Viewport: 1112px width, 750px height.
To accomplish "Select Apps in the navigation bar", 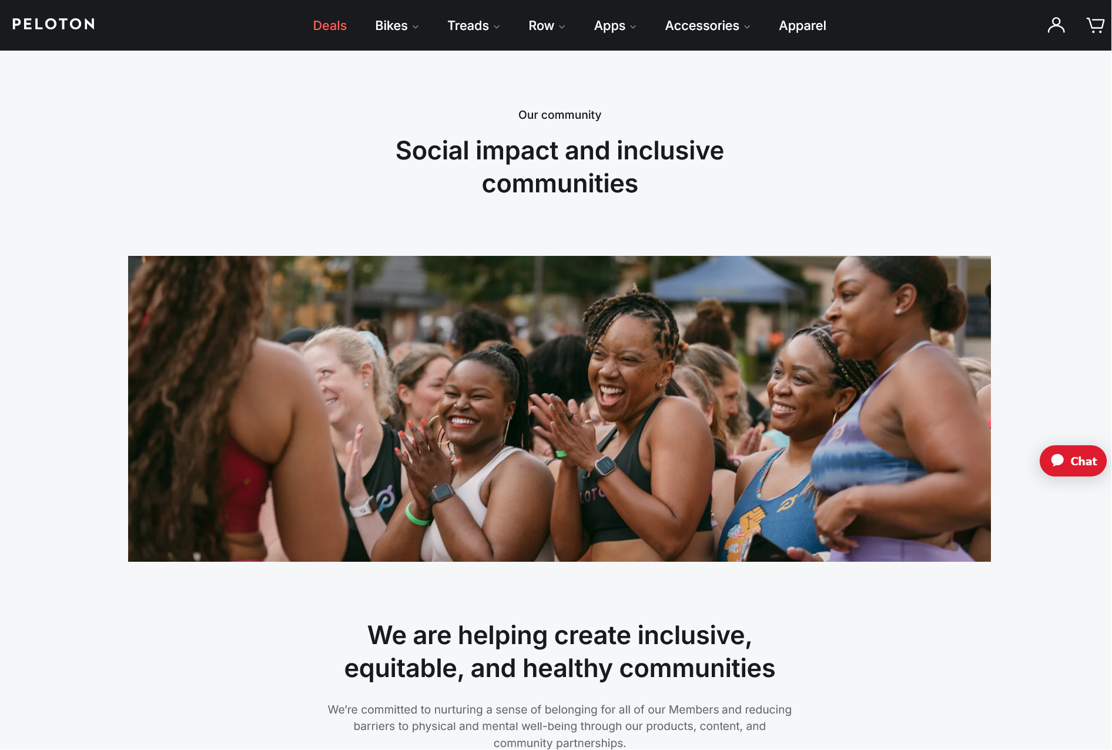I will tap(609, 26).
